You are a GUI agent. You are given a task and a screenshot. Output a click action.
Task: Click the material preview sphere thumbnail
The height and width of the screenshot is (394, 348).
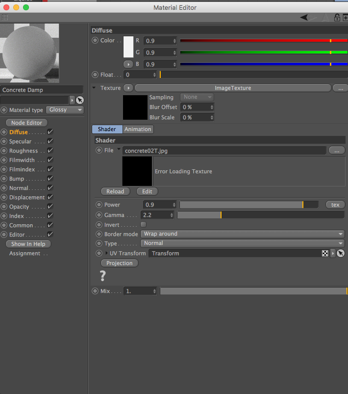[29, 53]
